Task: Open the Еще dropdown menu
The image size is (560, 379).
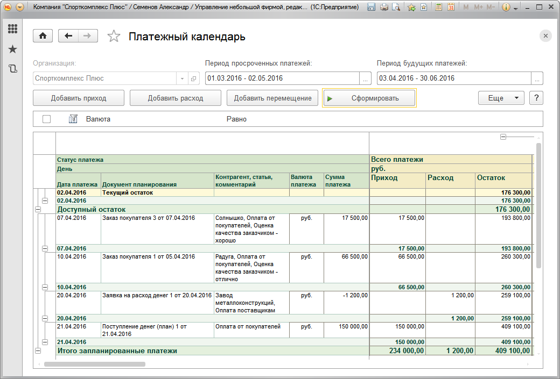Action: click(501, 98)
